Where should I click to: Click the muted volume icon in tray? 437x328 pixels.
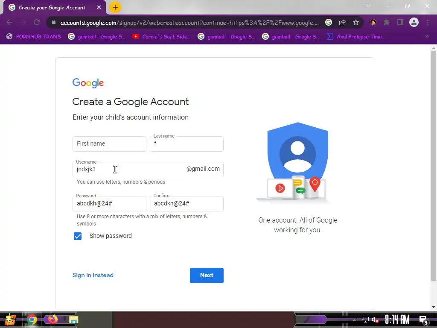tap(375, 319)
